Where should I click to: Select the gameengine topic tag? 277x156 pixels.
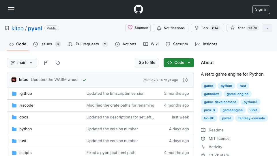pos(233,110)
